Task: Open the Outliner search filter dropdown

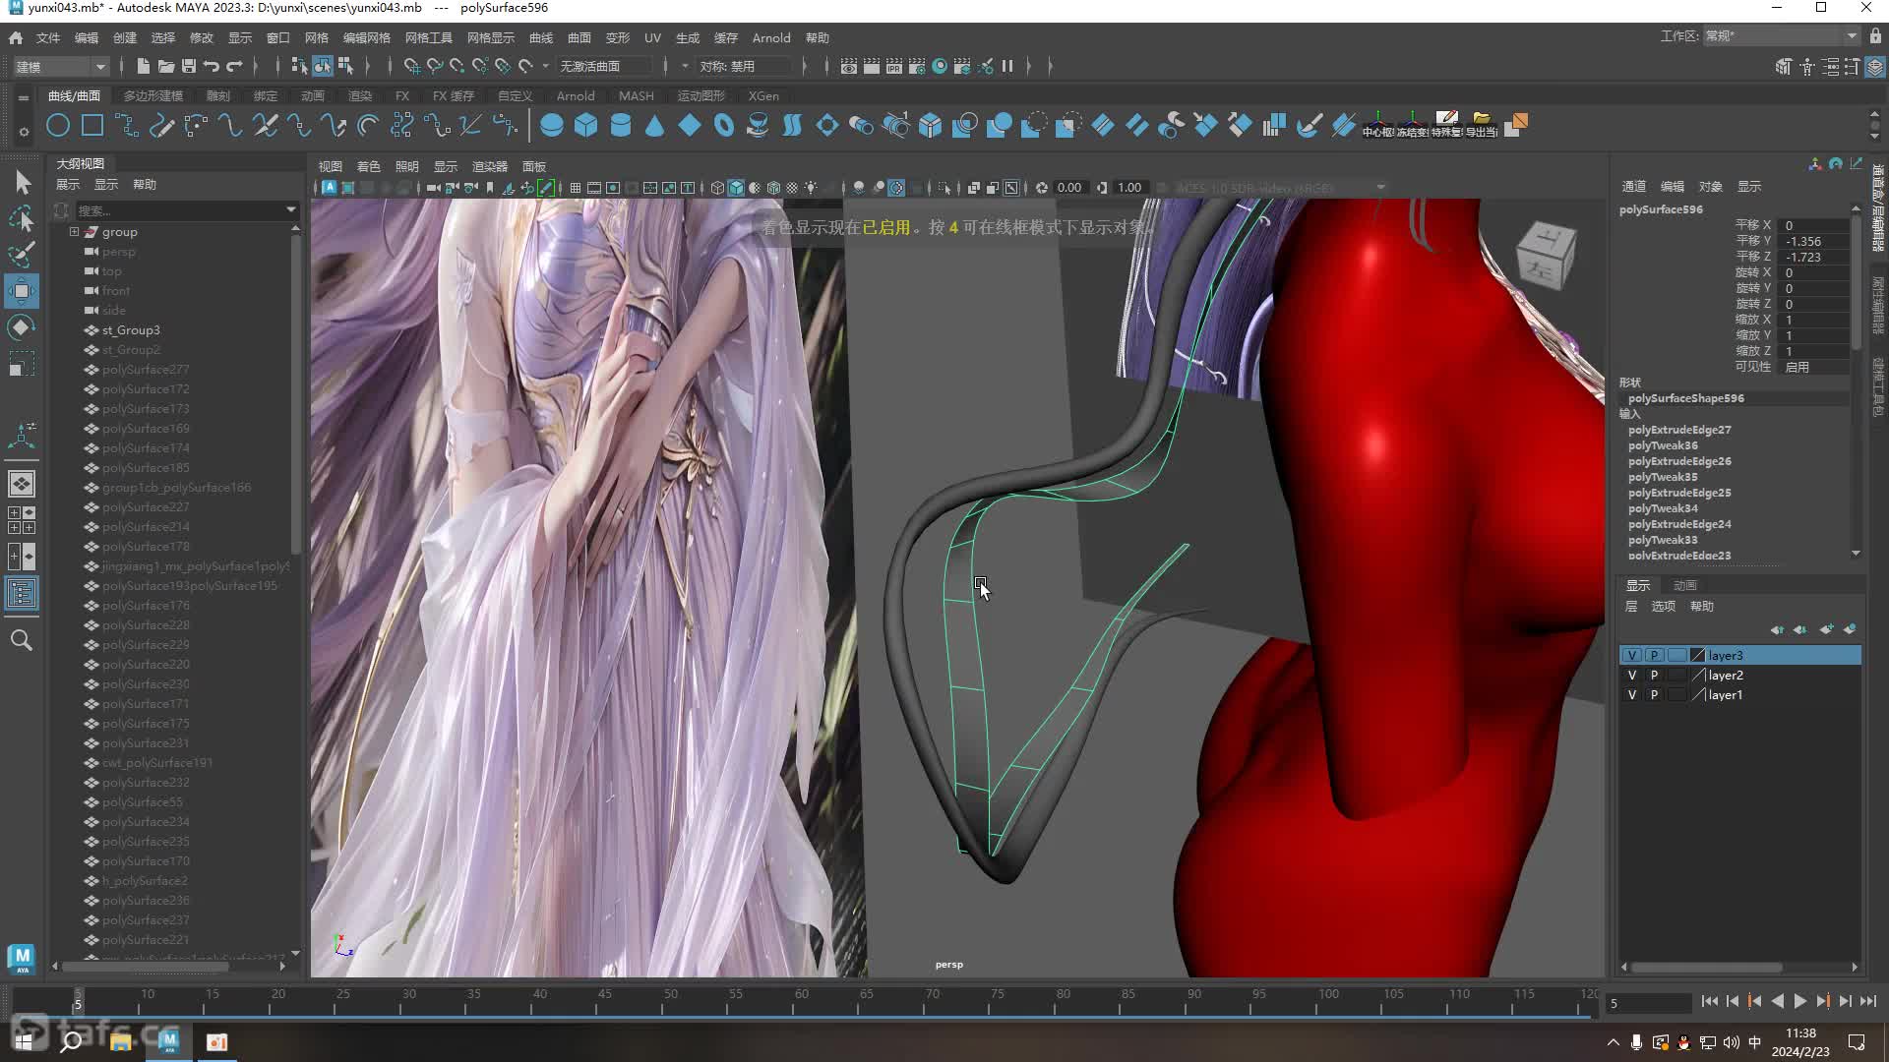Action: [290, 209]
